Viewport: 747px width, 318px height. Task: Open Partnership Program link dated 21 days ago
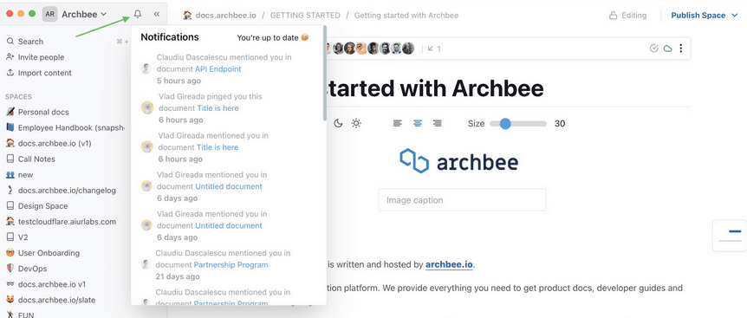231,264
